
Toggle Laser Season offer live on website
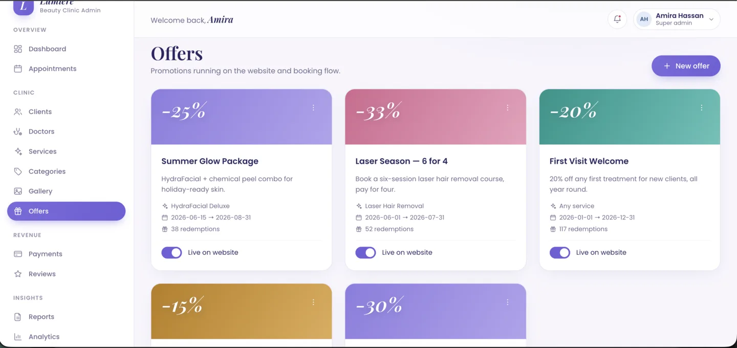365,253
